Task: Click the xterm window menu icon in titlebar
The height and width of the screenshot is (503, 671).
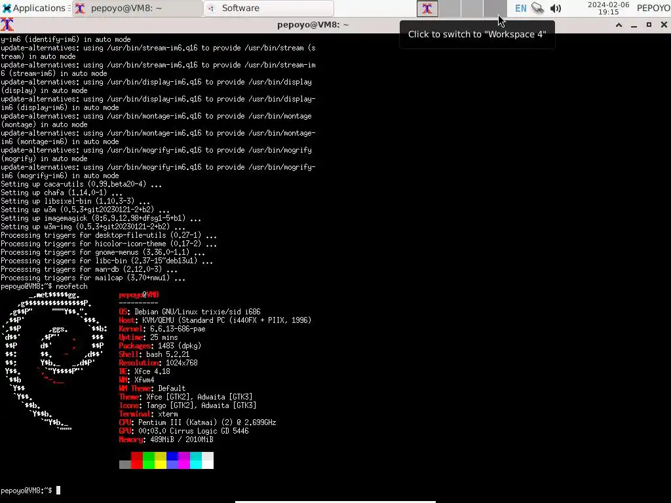Action: (7, 24)
